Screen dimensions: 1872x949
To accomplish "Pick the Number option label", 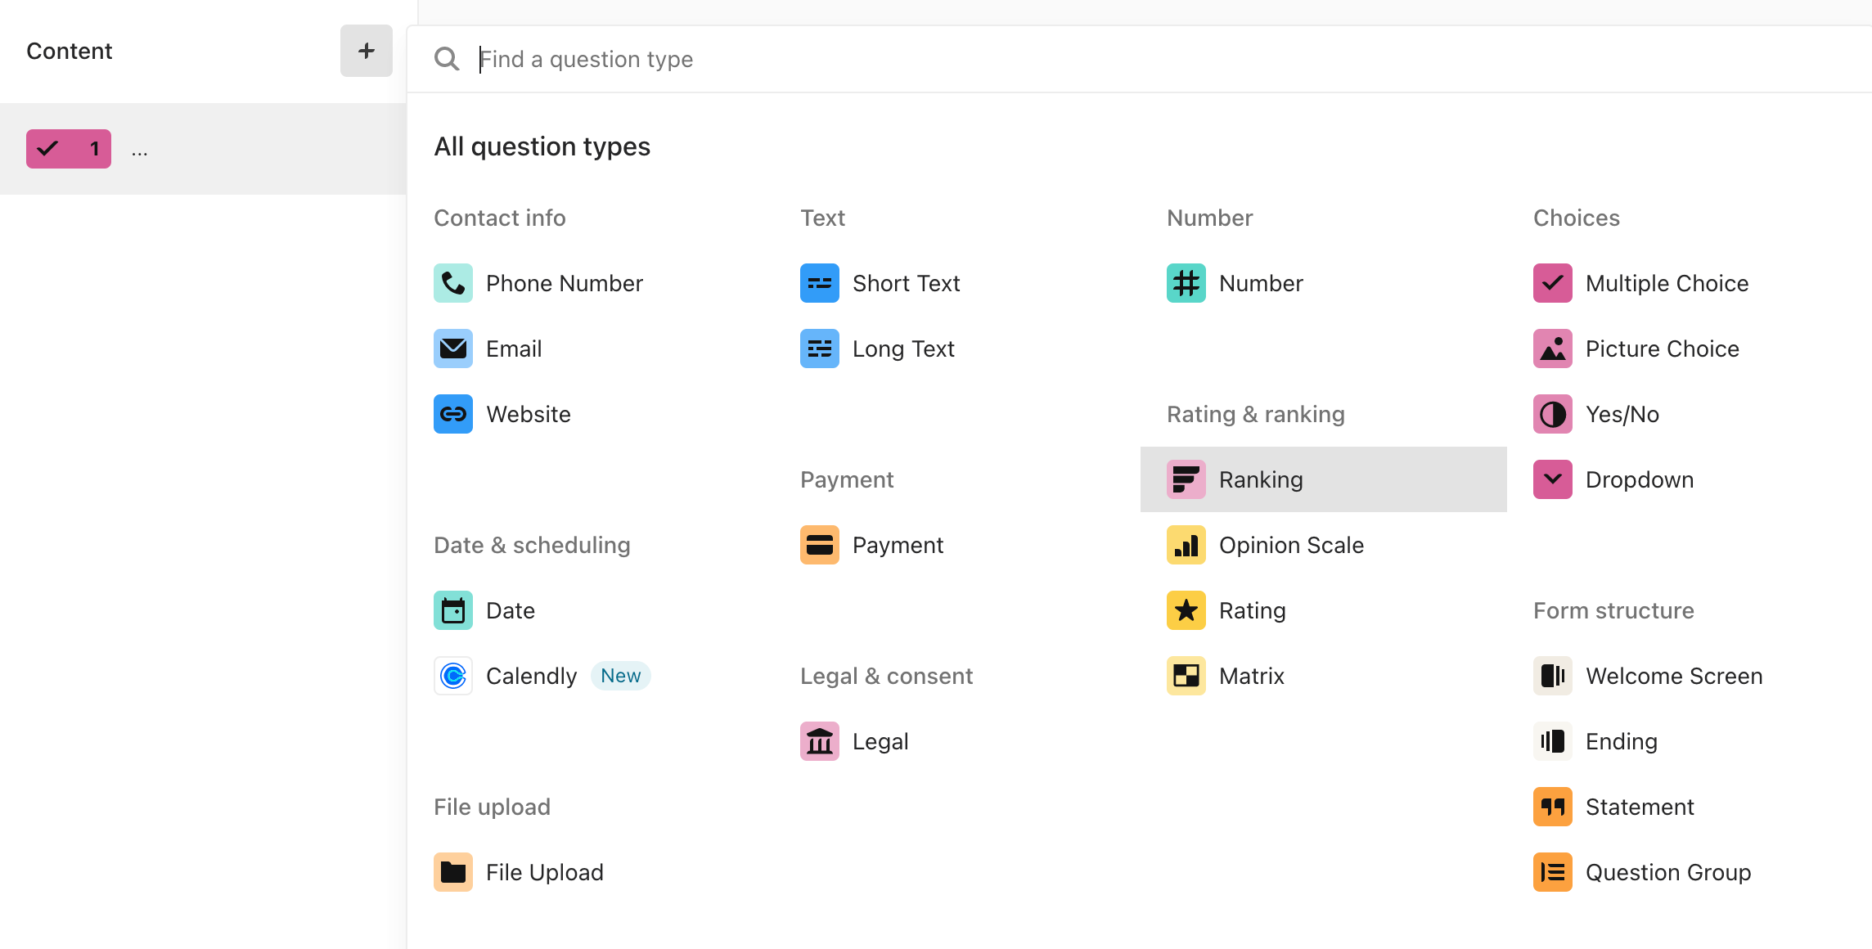I will [x=1261, y=283].
